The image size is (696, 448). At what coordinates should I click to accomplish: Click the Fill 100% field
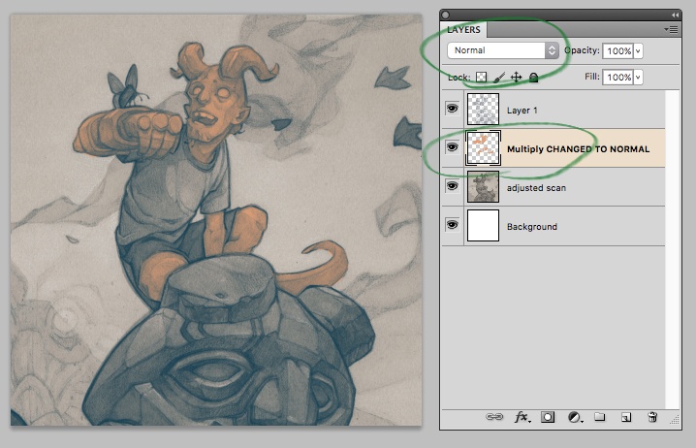[617, 78]
